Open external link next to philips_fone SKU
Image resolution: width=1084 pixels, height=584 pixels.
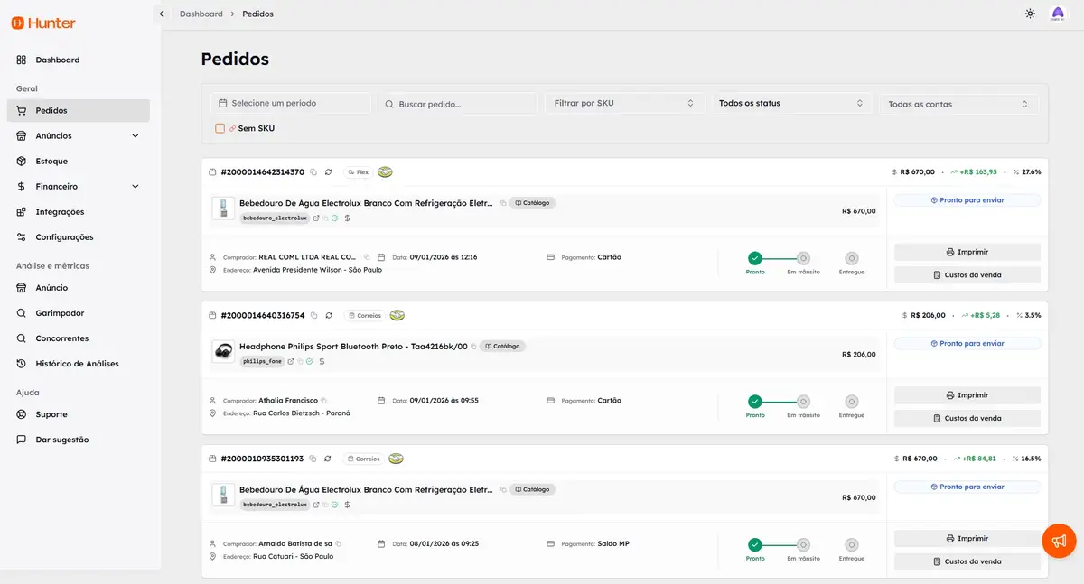(x=291, y=361)
